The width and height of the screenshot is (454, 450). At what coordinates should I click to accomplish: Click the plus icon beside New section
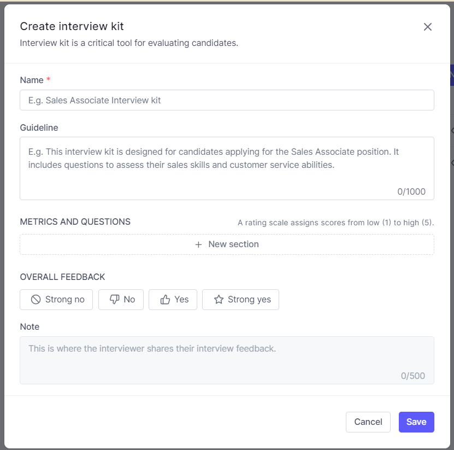click(x=199, y=244)
